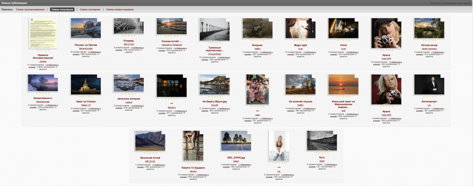Open the Очередь black-and-white thumbnail

point(129,26)
